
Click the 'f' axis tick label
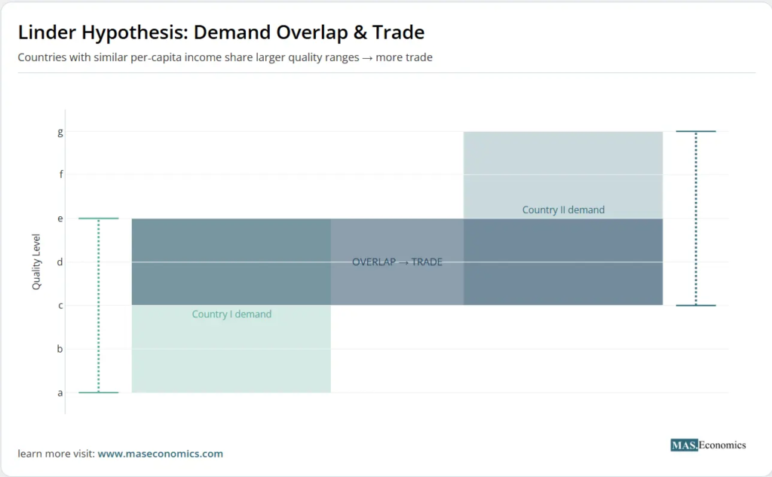click(x=61, y=174)
